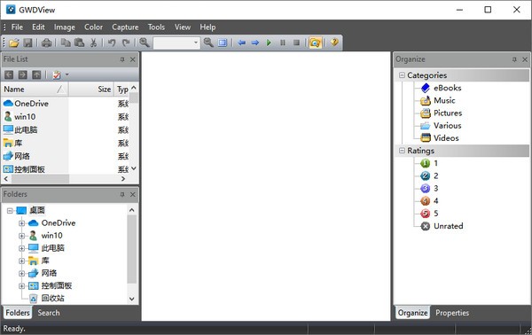Screen dimensions: 532x335
Task: Select the rating 5 item
Action: pyautogui.click(x=435, y=214)
